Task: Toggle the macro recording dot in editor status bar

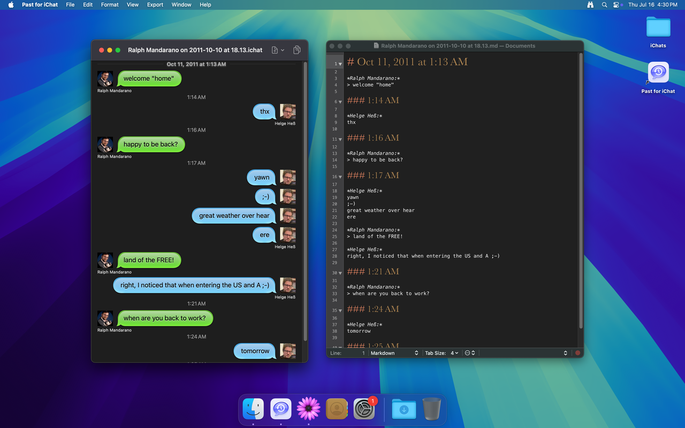Action: point(577,353)
